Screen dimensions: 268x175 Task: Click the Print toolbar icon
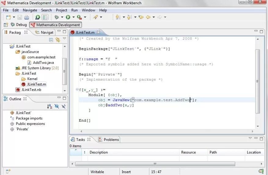(x=27, y=17)
